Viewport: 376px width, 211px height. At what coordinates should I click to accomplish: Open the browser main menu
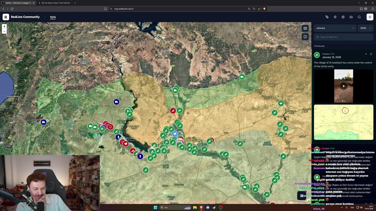point(372,9)
